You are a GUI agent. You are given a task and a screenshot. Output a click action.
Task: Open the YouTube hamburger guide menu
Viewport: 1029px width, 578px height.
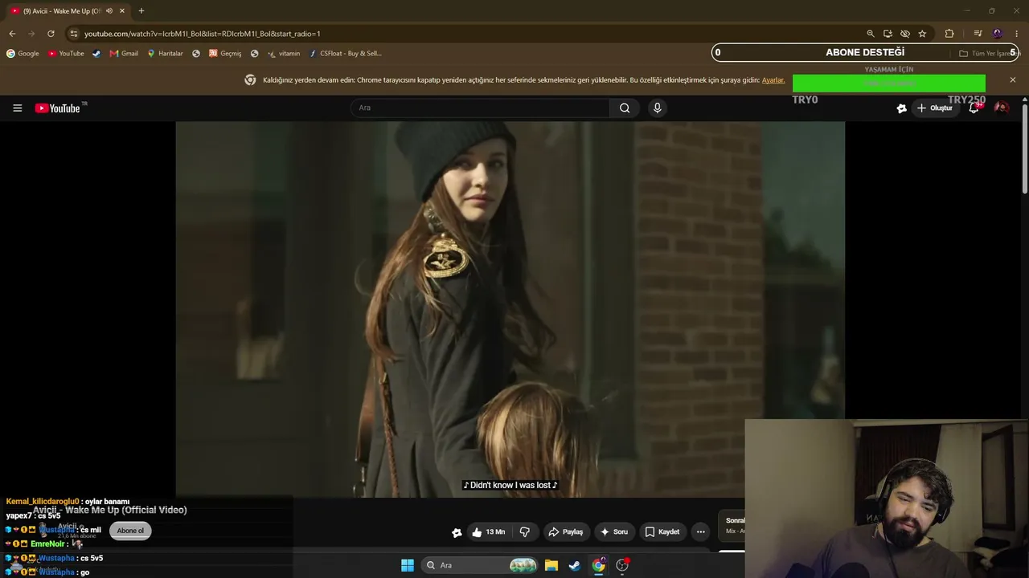(17, 108)
